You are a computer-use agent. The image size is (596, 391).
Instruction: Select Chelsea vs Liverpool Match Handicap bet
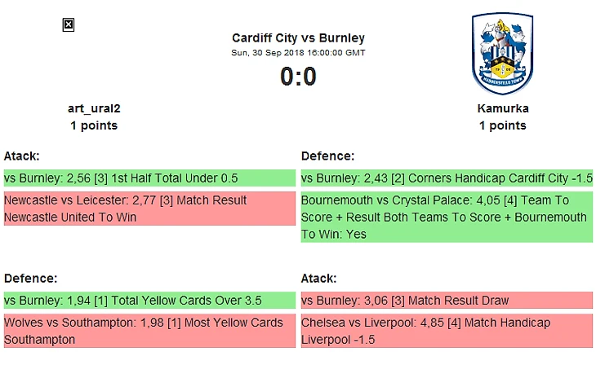coord(447,331)
